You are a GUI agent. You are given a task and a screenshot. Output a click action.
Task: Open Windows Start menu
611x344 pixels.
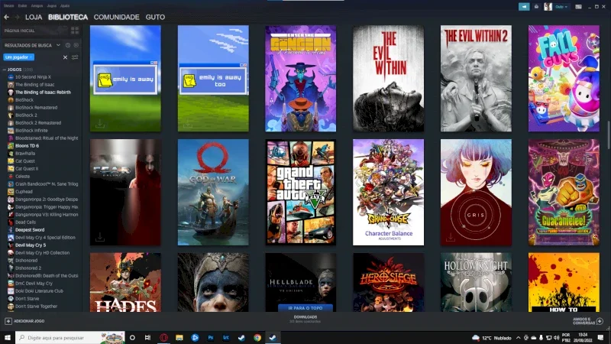tap(8, 337)
